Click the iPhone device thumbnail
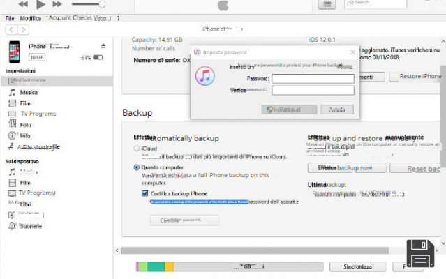 point(15,52)
